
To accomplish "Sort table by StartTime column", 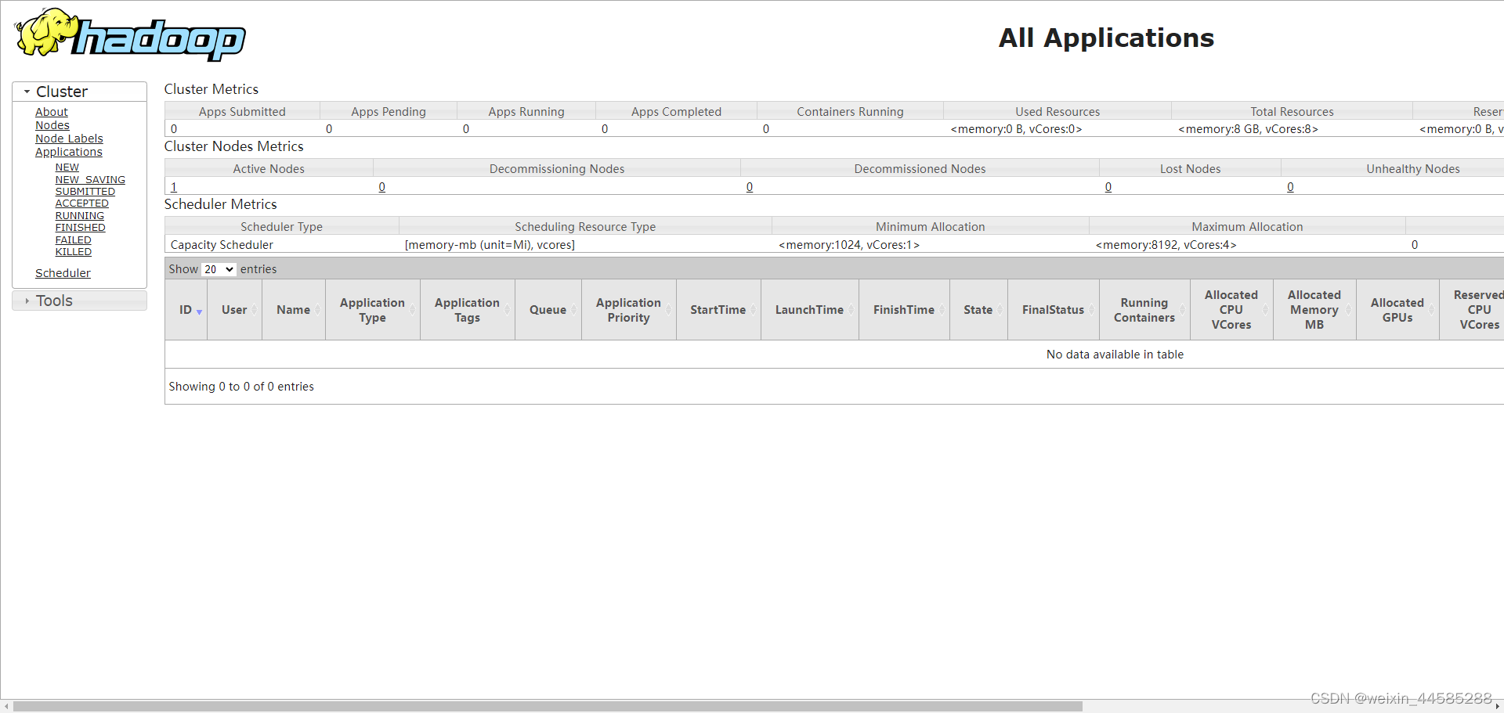I will pyautogui.click(x=718, y=310).
